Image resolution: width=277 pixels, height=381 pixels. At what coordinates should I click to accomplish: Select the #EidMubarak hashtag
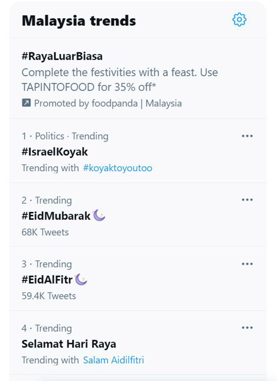(x=57, y=216)
